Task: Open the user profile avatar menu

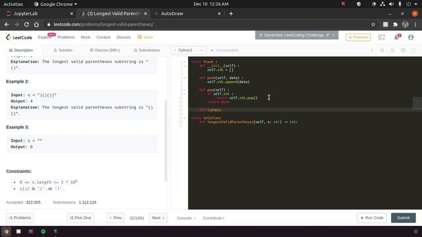Action: (411, 38)
